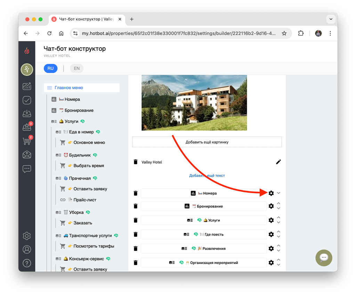Open the reviews icon with badge 3
356x296 pixels.
(27, 127)
